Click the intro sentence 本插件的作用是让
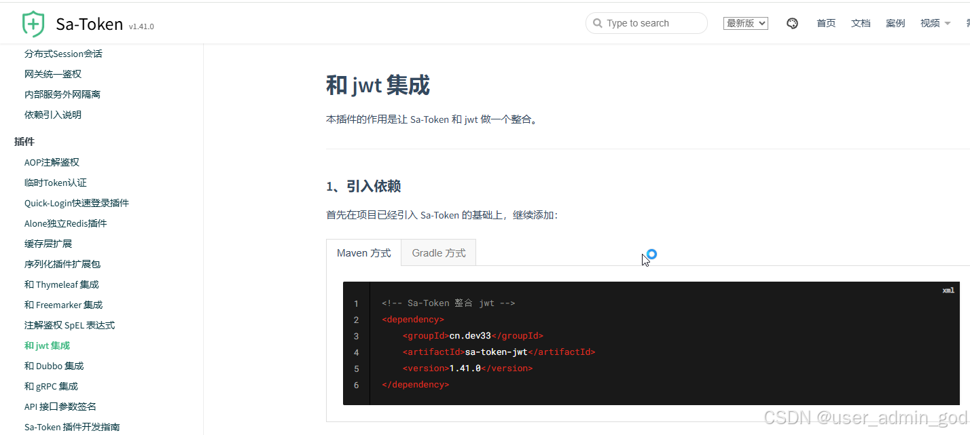This screenshot has width=970, height=435. coord(432,119)
